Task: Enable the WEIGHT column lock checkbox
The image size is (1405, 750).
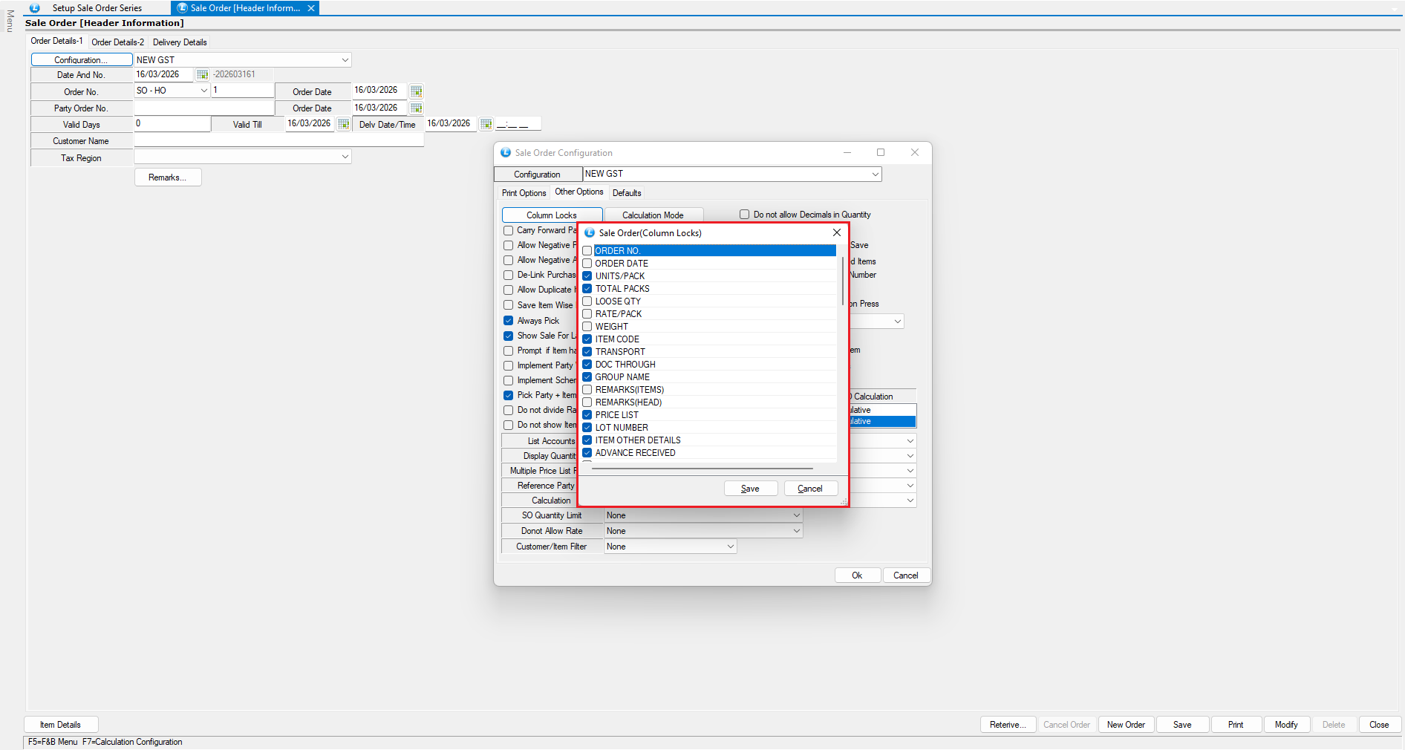Action: (x=587, y=327)
